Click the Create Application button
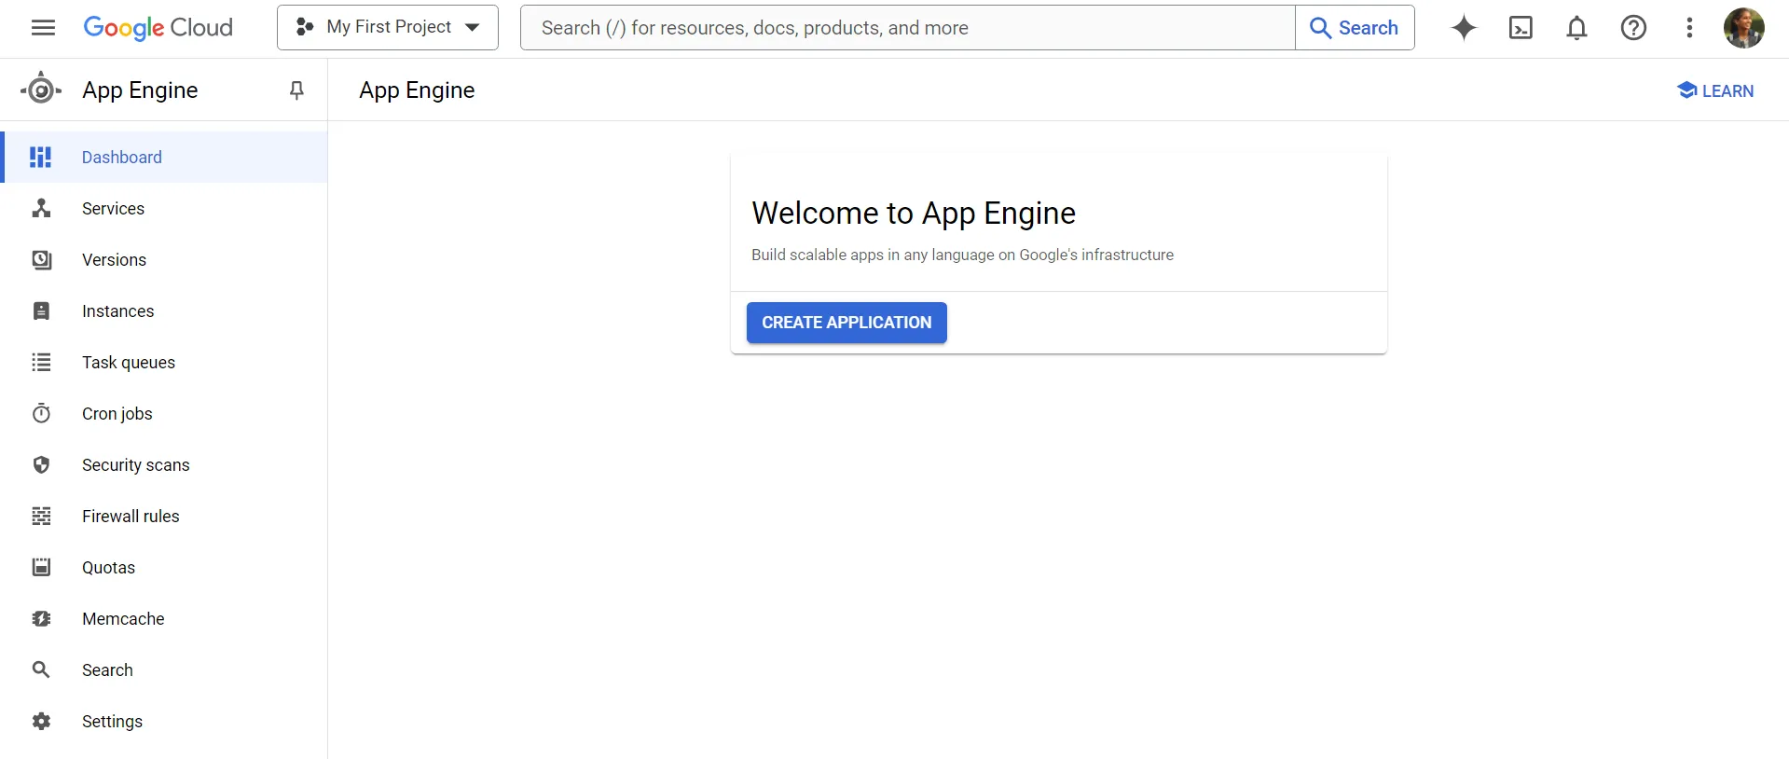The height and width of the screenshot is (759, 1789). point(846,323)
